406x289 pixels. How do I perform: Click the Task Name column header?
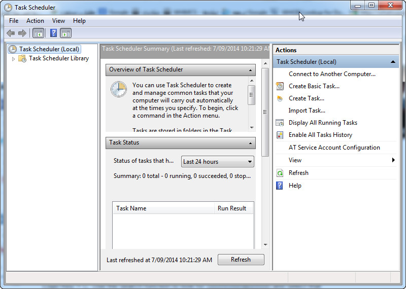(163, 208)
